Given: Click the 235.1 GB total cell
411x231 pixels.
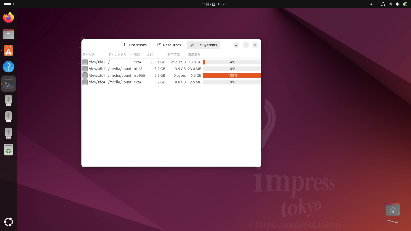Looking at the screenshot, I should [x=158, y=62].
